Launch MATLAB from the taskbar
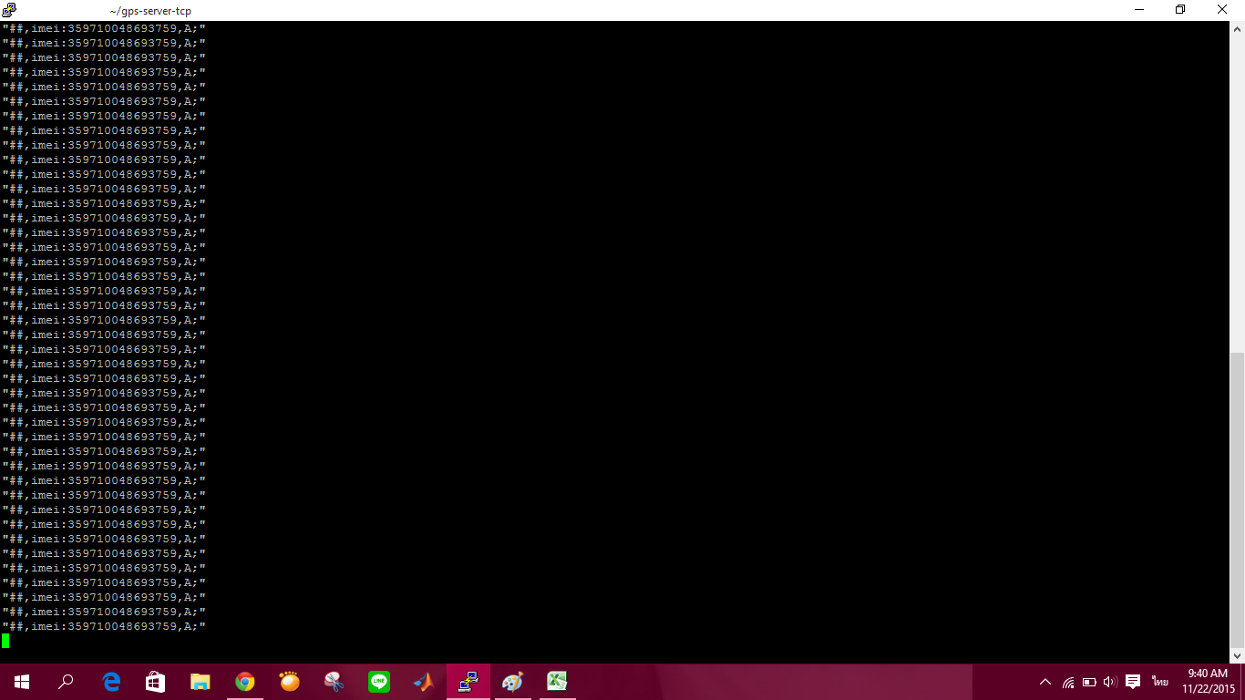 (424, 682)
